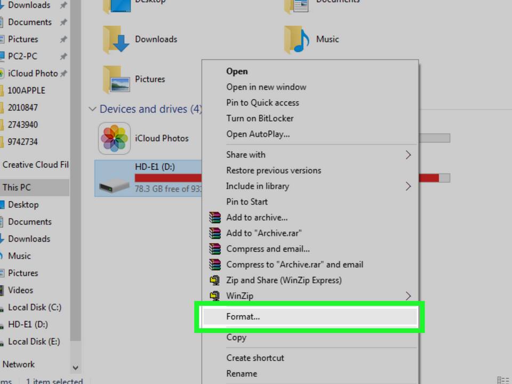Choose Rename in the context menu
This screenshot has width=512, height=384.
[x=242, y=374]
